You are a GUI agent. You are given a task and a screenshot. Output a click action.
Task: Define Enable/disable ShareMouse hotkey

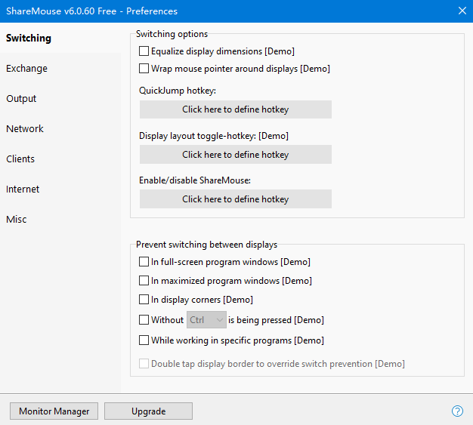tap(235, 199)
